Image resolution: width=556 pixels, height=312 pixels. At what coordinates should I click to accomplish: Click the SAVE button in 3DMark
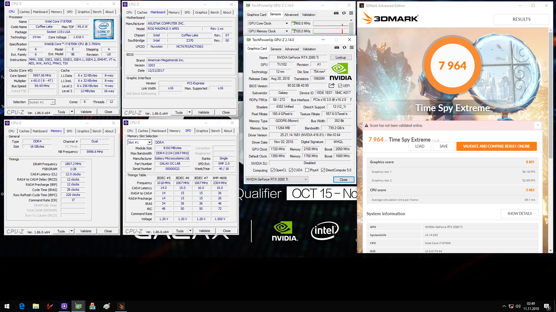click(444, 146)
